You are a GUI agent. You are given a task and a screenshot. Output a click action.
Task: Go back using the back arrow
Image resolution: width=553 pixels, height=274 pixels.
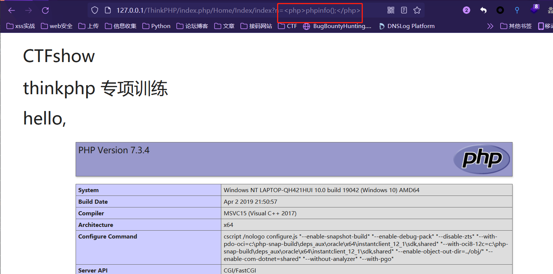(12, 10)
